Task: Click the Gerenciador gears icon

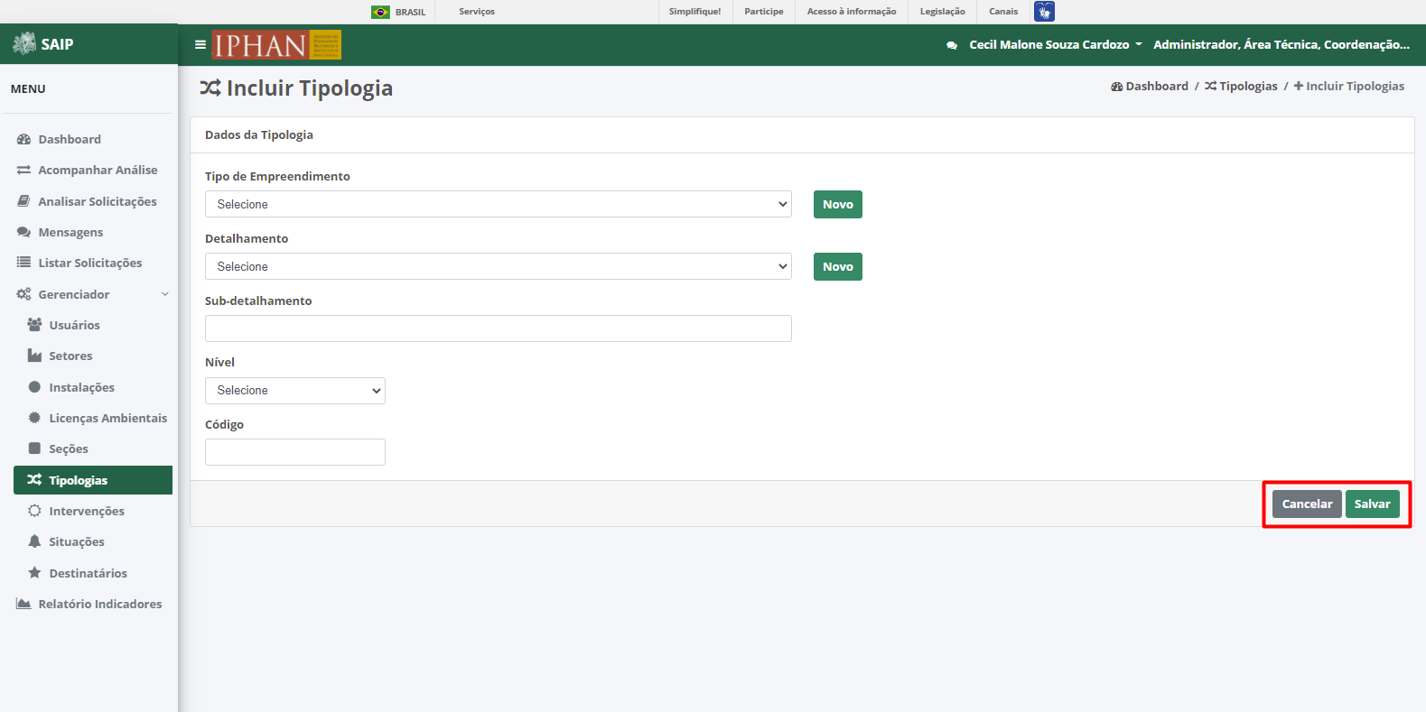Action: pos(24,294)
